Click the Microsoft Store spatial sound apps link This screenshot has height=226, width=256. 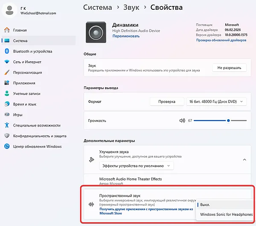coord(146,211)
